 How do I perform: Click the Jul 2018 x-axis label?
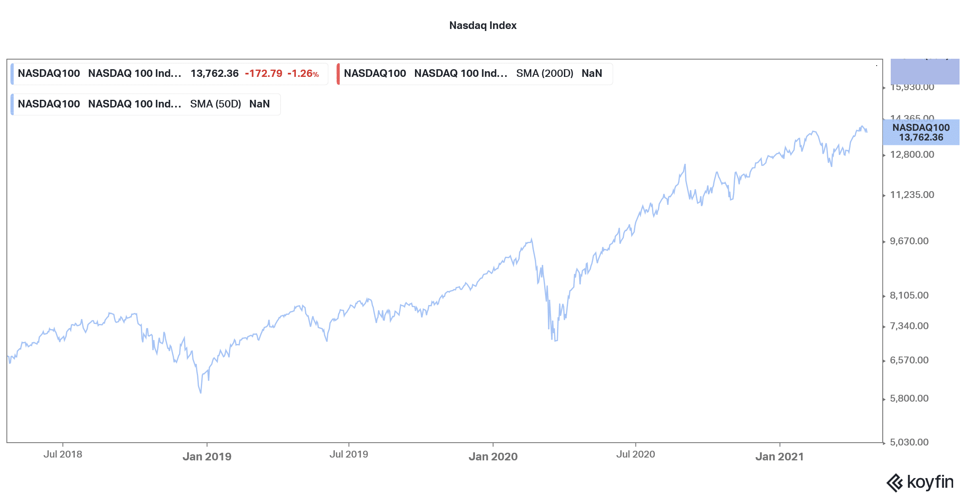[63, 454]
